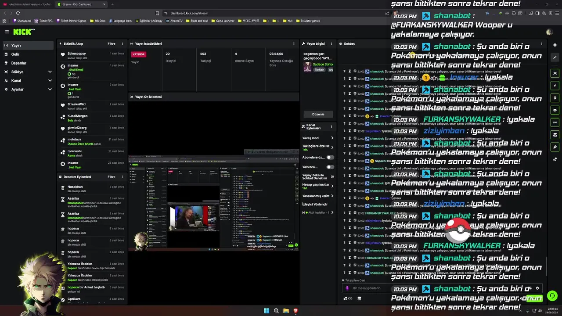Reload the page with the refresh icon
Screen dimensions: 562x316
[x=18, y=13]
